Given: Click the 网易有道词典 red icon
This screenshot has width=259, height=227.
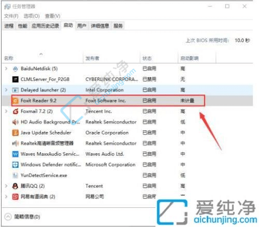Looking at the screenshot, I should (15, 197).
